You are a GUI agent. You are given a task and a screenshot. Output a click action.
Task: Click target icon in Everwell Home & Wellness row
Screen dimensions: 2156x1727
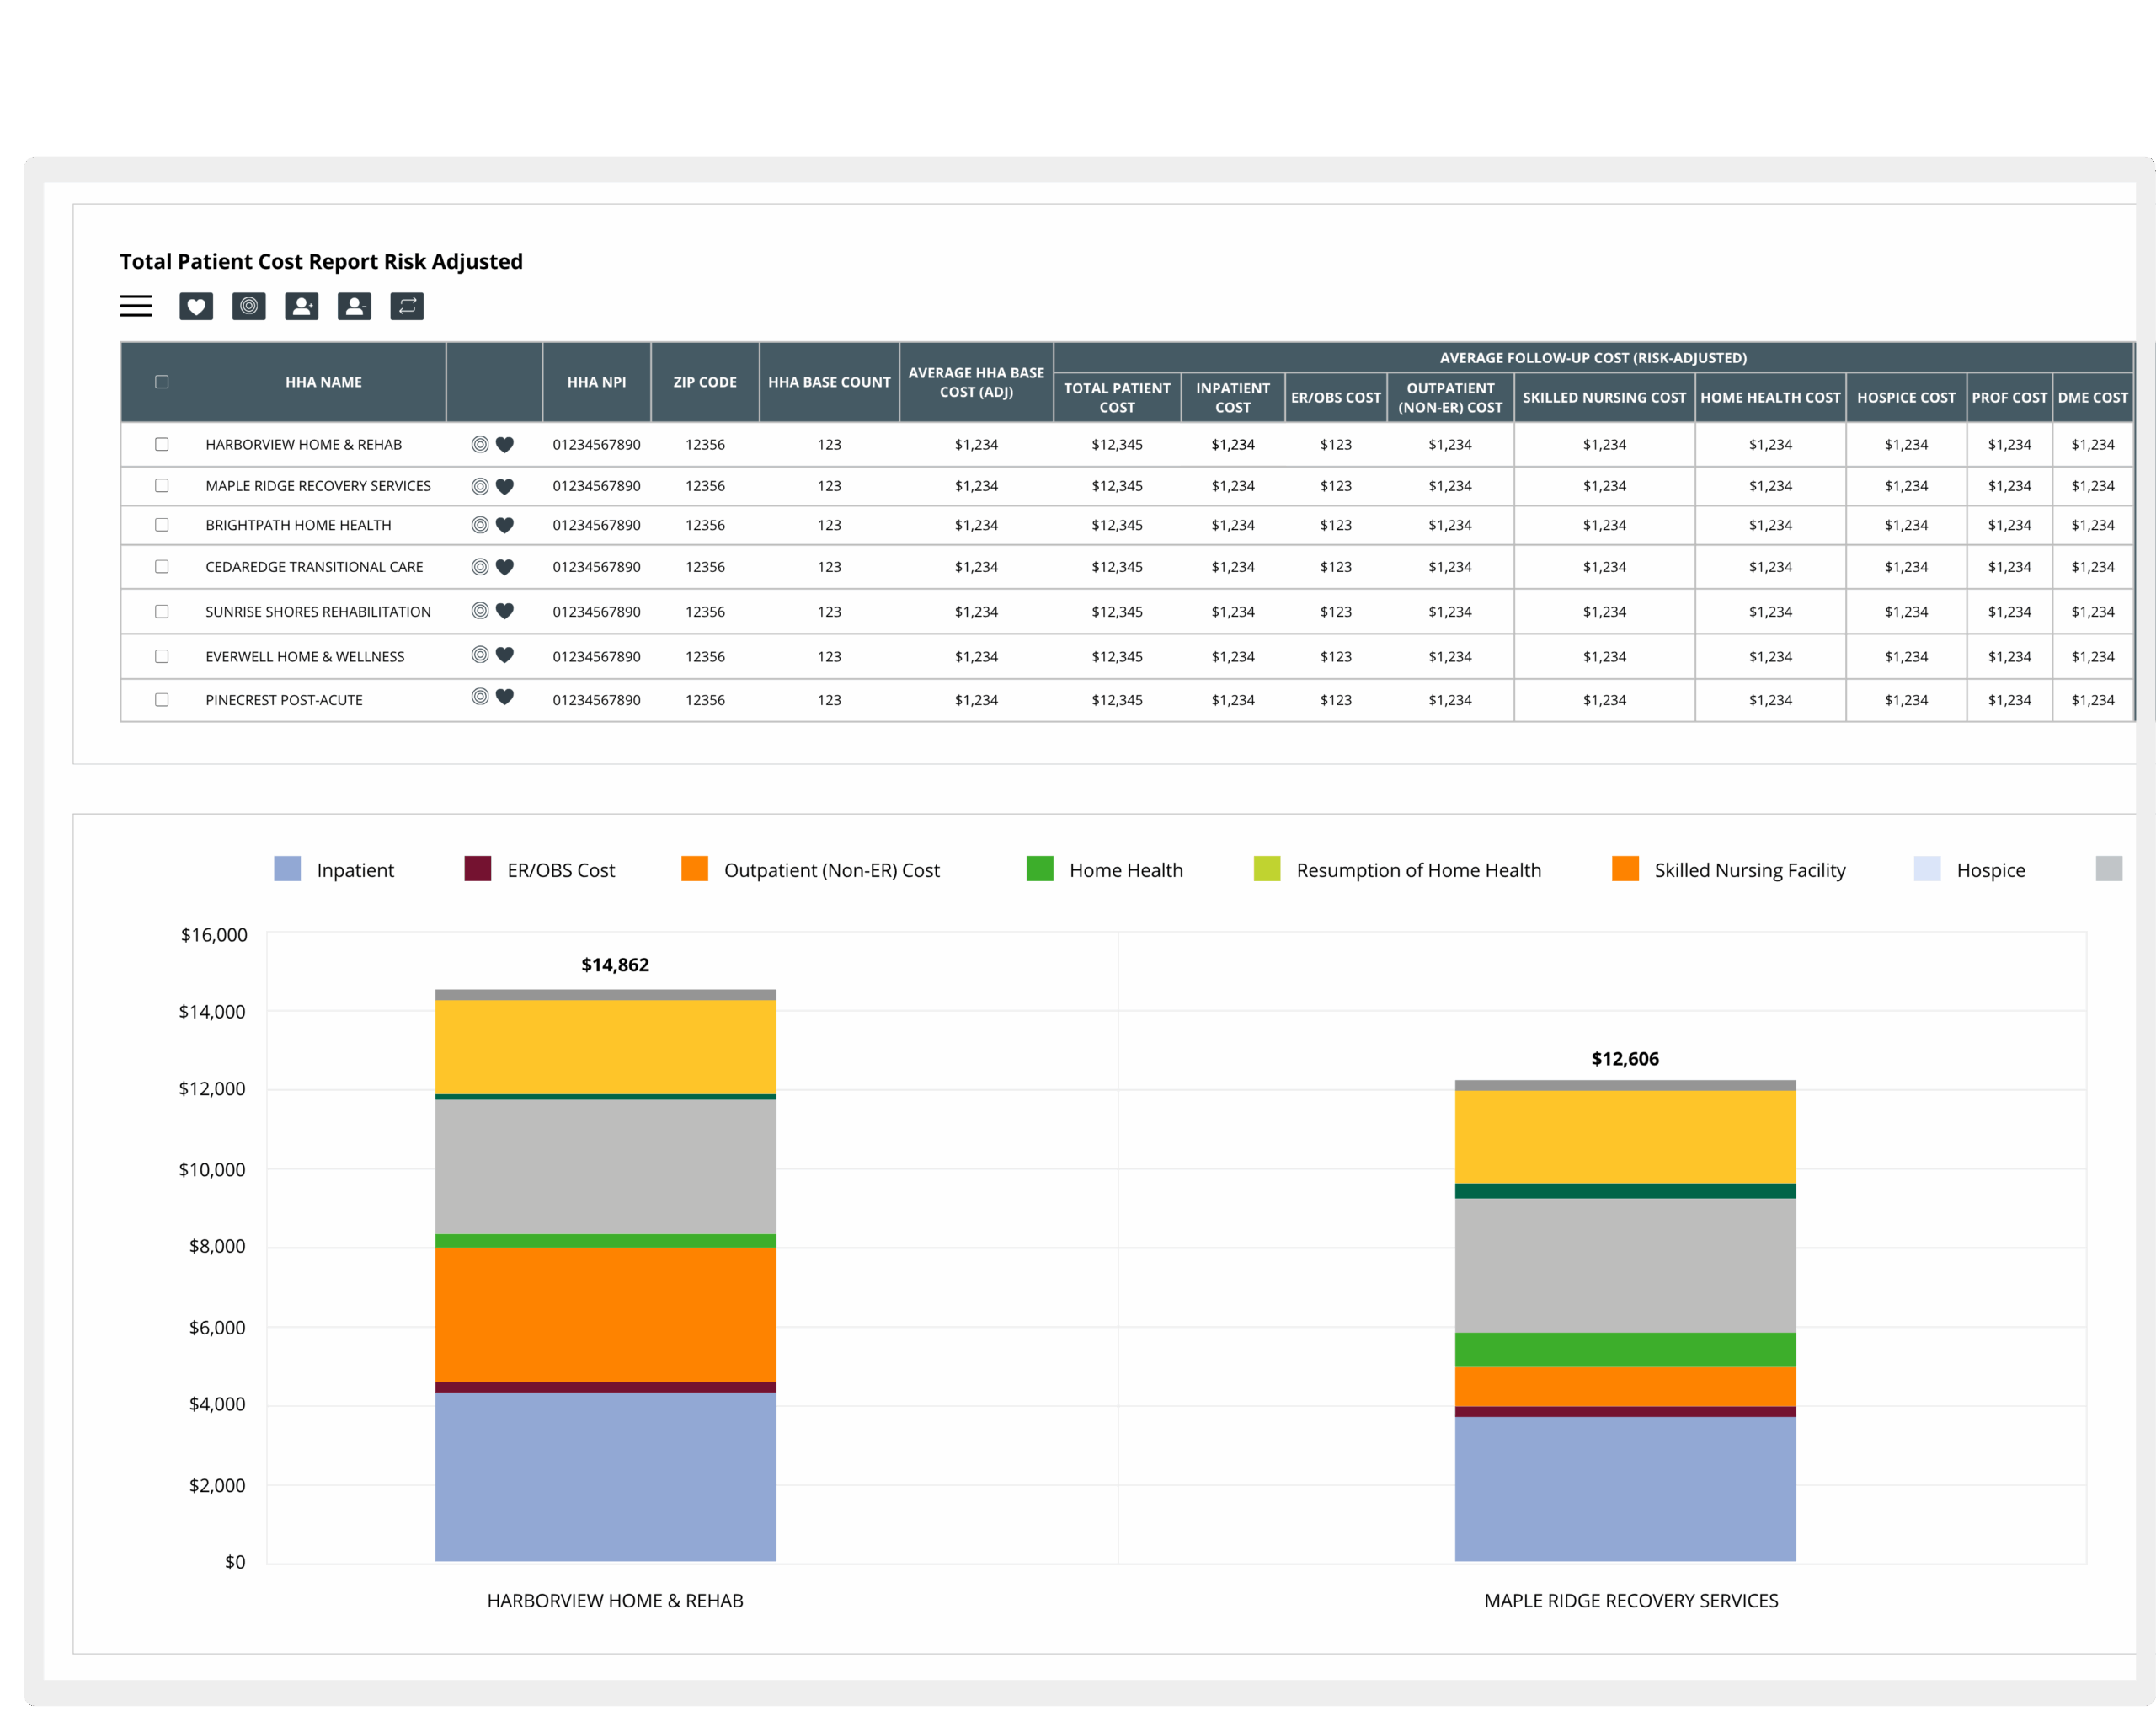pos(480,655)
